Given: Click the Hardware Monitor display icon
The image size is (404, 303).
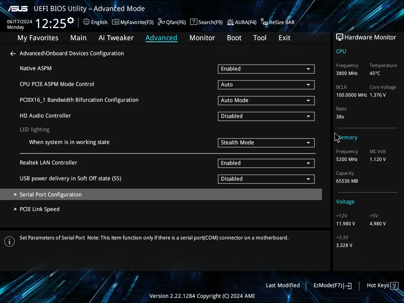Looking at the screenshot, I should 340,37.
